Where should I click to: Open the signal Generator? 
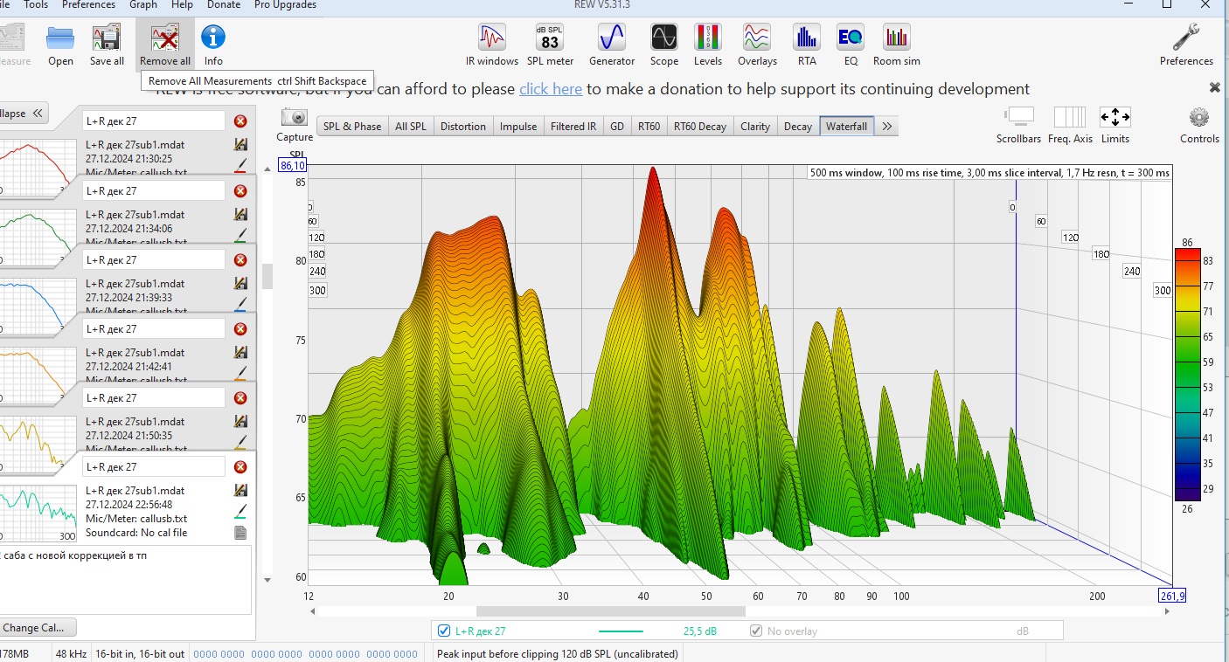pos(611,45)
